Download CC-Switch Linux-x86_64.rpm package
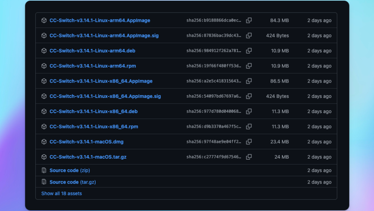Image resolution: width=374 pixels, height=211 pixels. click(x=93, y=127)
